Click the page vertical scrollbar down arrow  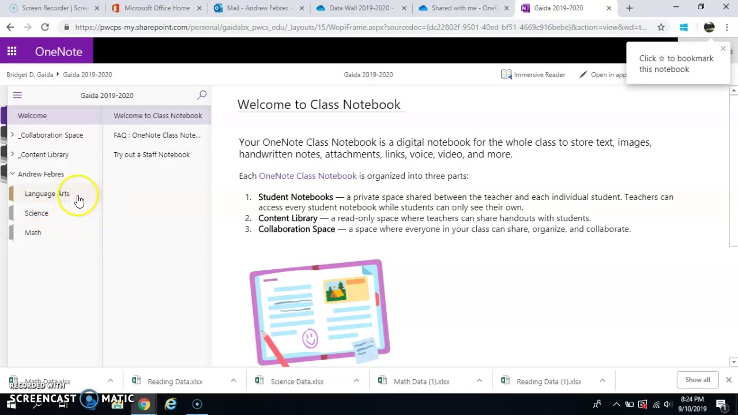tap(733, 362)
